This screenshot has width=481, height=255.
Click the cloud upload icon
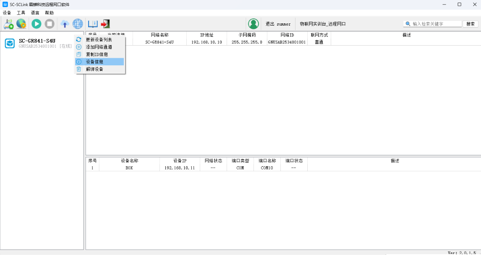coord(64,24)
